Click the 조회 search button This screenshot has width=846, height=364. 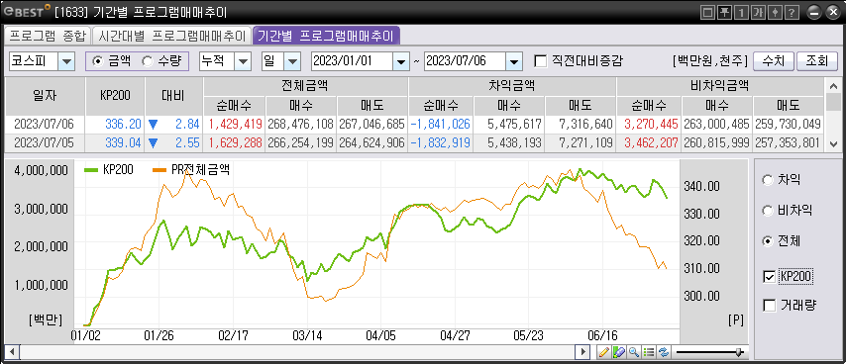[x=817, y=61]
